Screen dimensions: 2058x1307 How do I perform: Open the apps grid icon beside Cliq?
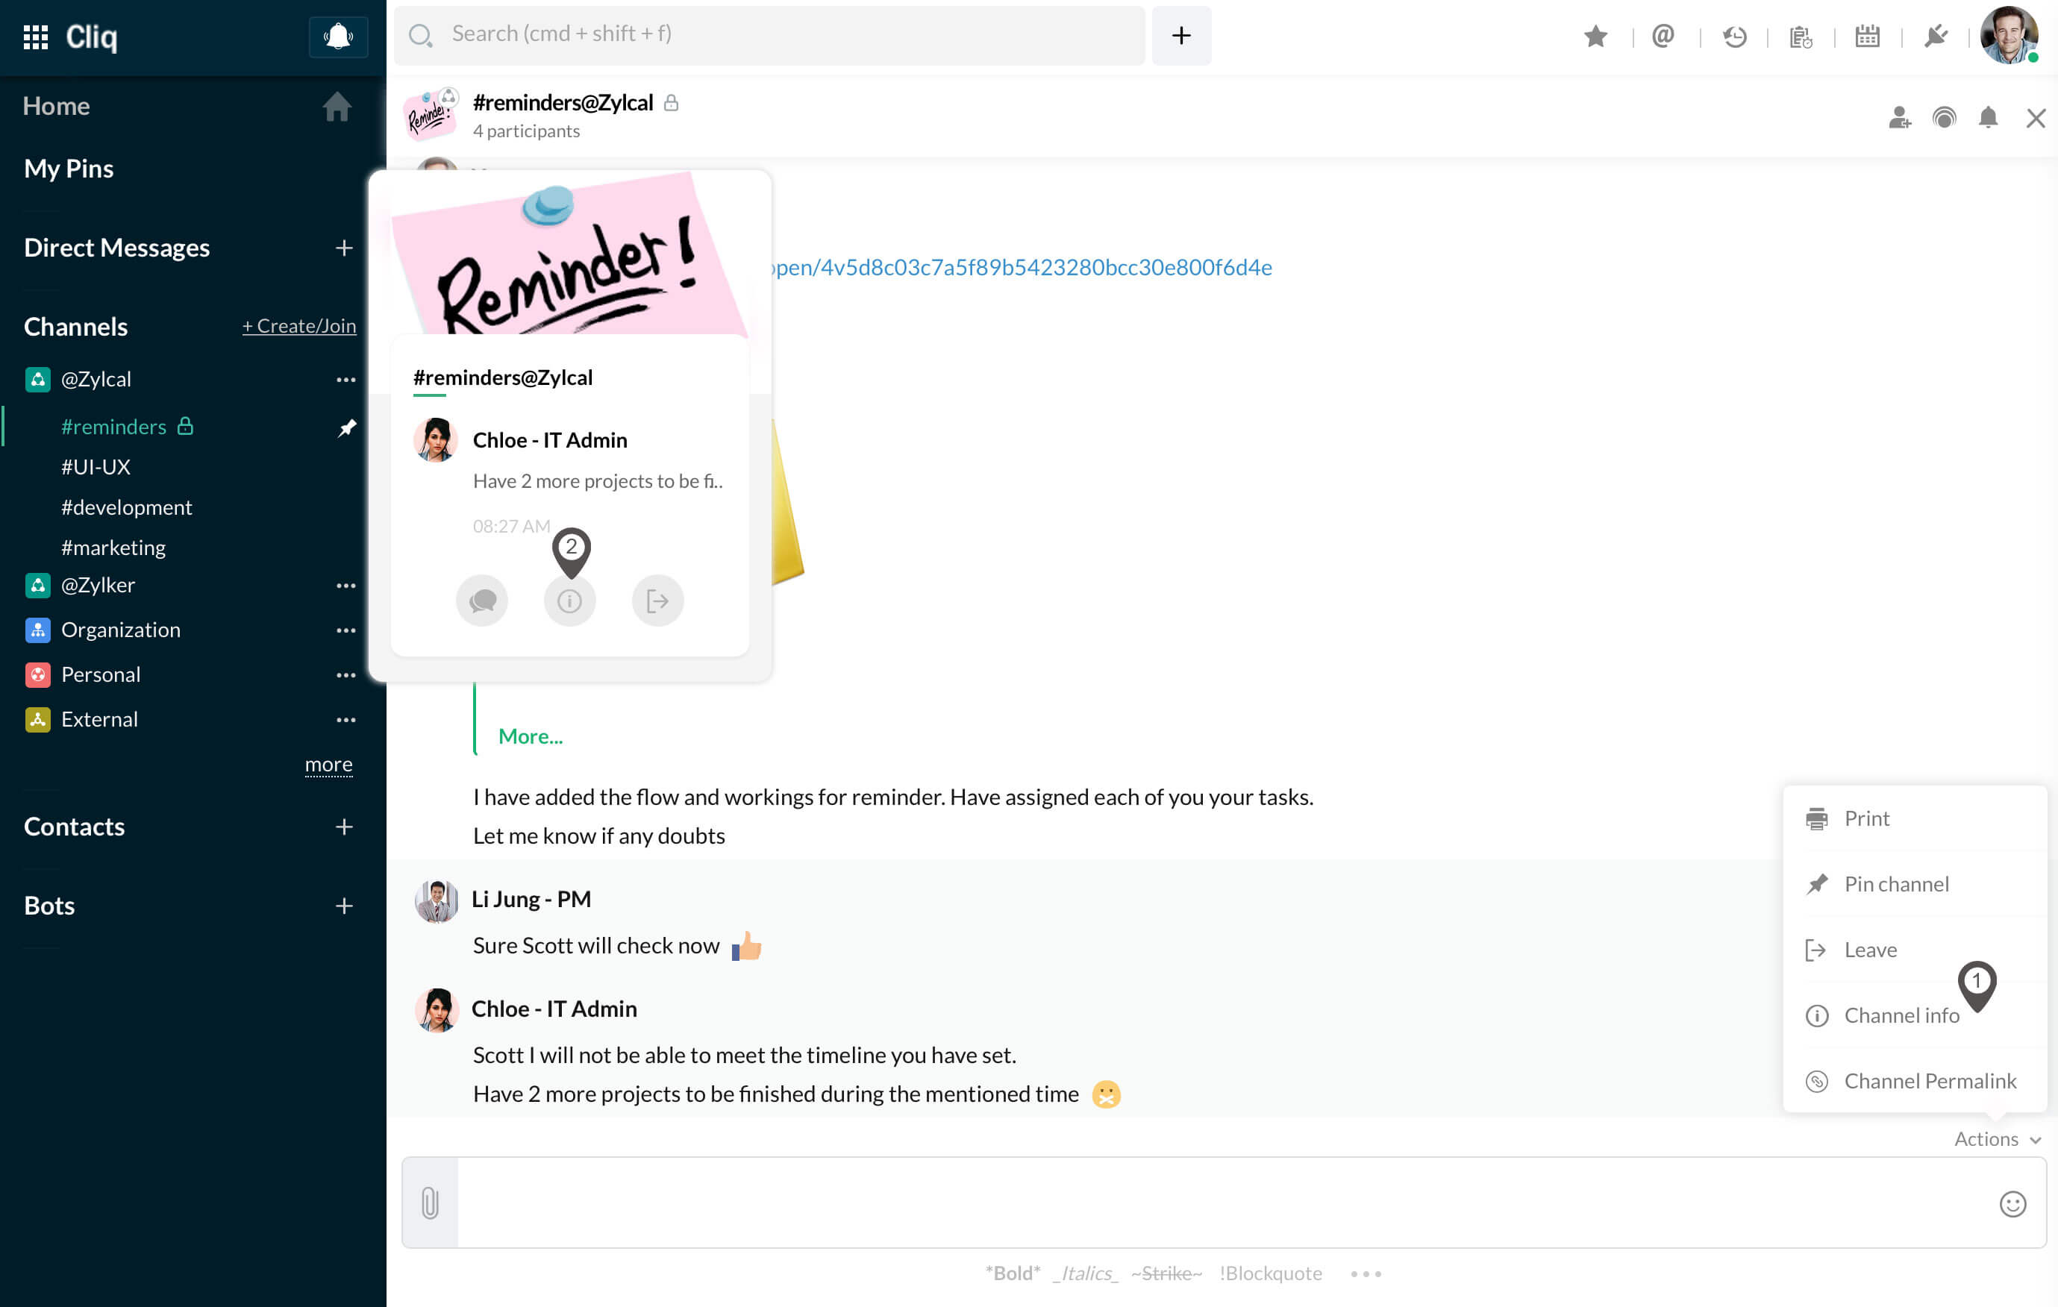(35, 37)
